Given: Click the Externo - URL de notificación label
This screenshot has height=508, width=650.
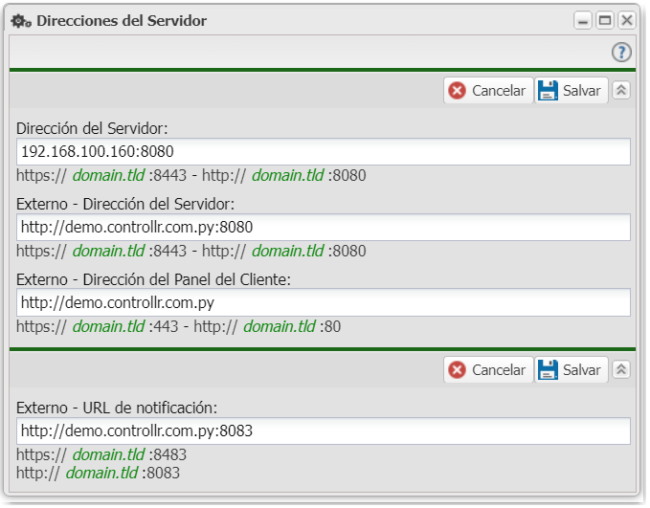Looking at the screenshot, I should [x=117, y=408].
